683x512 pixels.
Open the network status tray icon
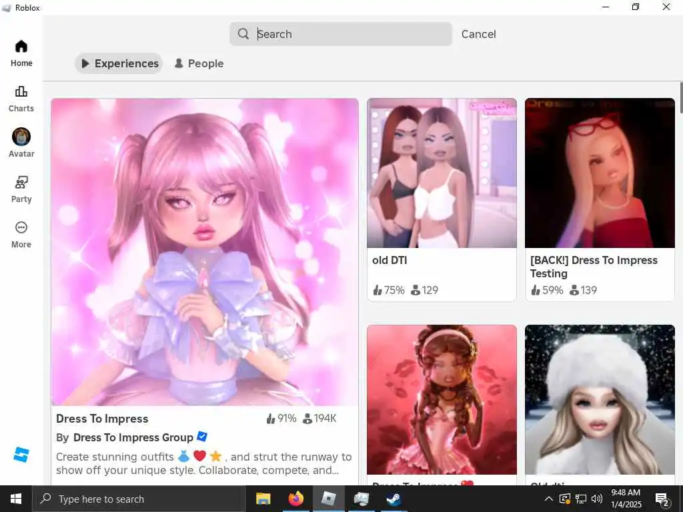coord(581,499)
